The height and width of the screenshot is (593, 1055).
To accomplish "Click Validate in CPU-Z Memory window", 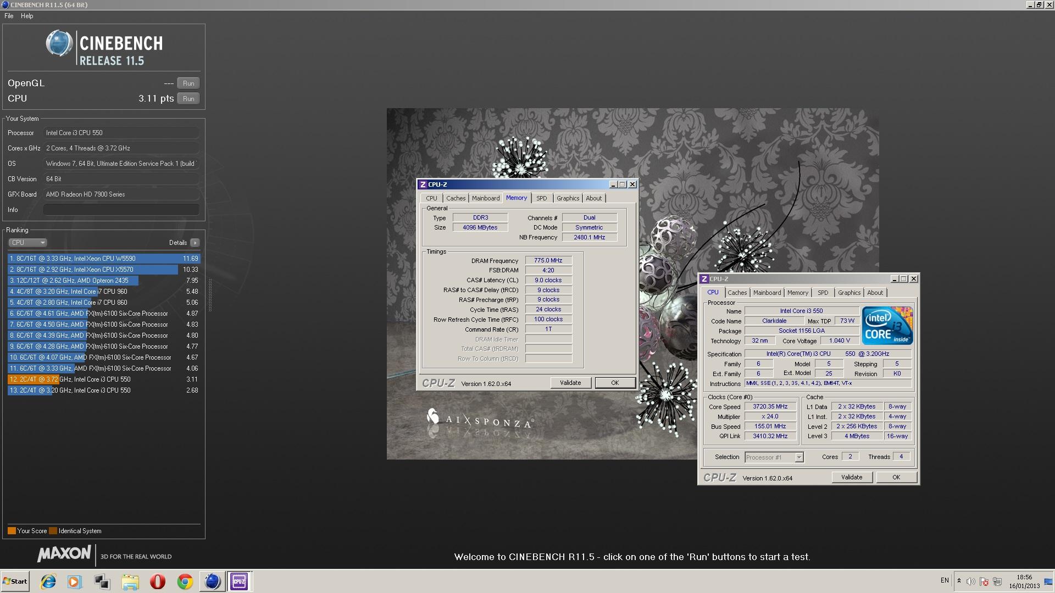I will tap(570, 383).
